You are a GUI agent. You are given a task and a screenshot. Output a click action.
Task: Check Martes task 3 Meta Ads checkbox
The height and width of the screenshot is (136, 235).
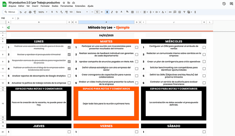[136, 62]
